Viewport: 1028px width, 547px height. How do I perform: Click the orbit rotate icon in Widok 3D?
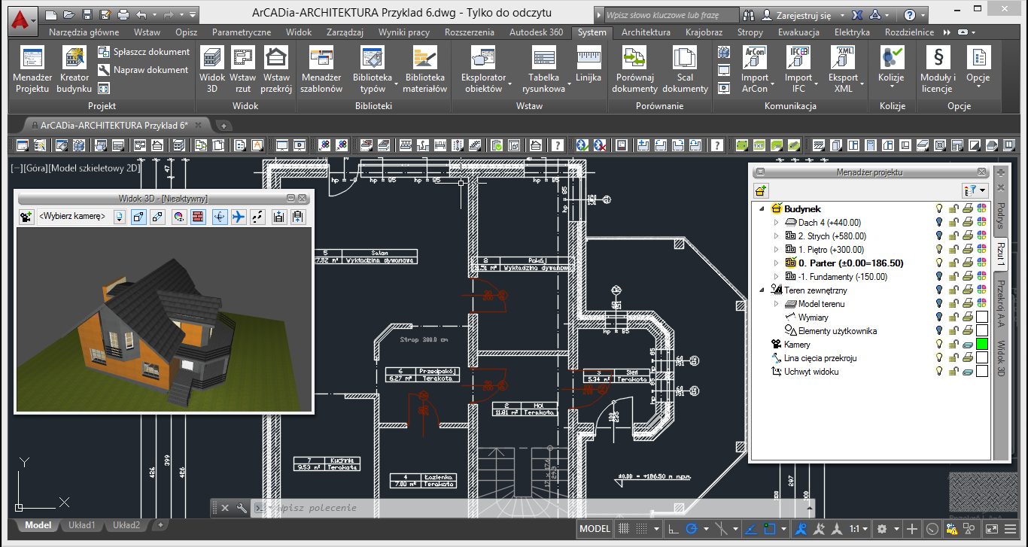[219, 217]
